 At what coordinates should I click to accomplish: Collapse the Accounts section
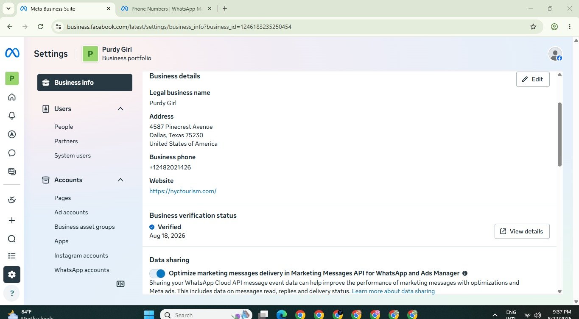pyautogui.click(x=120, y=180)
